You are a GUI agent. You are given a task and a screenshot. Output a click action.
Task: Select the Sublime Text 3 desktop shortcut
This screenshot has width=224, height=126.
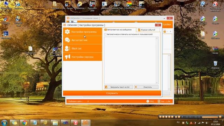coord(117,6)
